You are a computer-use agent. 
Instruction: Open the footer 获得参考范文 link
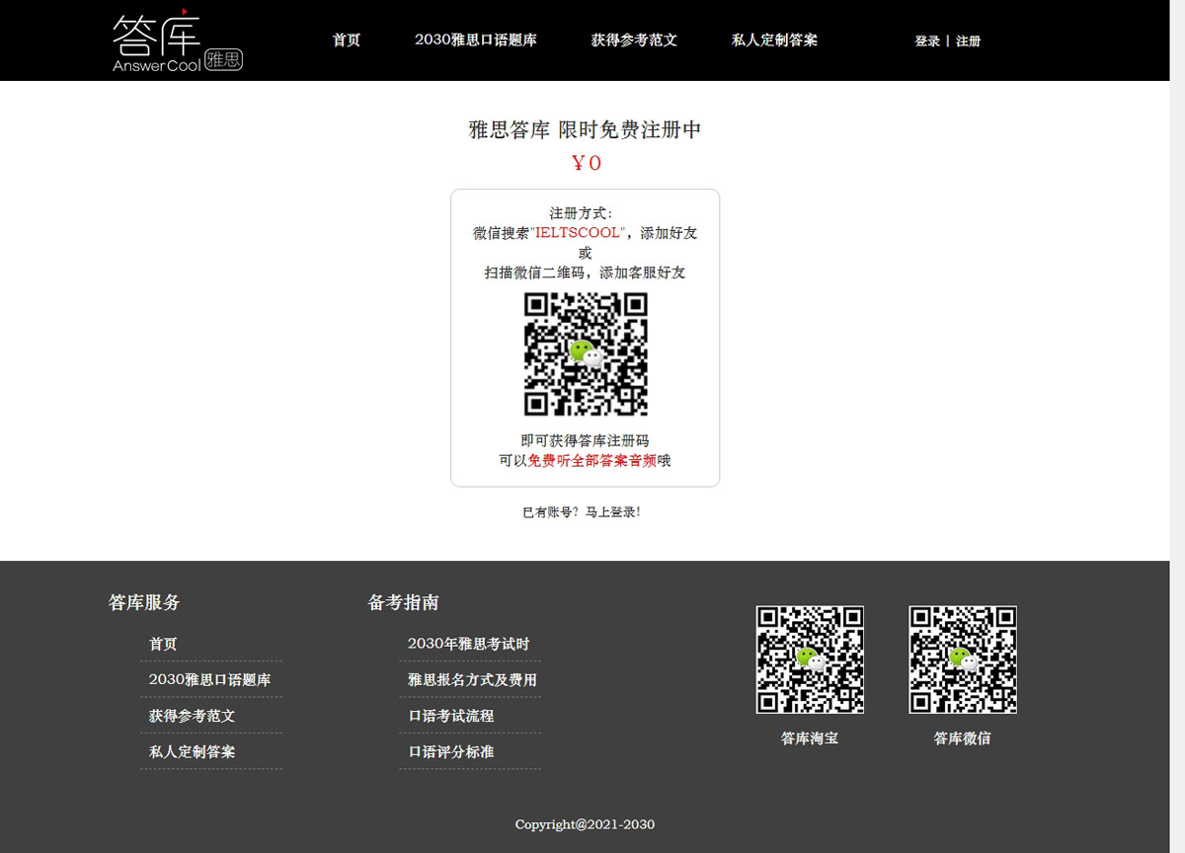point(193,716)
